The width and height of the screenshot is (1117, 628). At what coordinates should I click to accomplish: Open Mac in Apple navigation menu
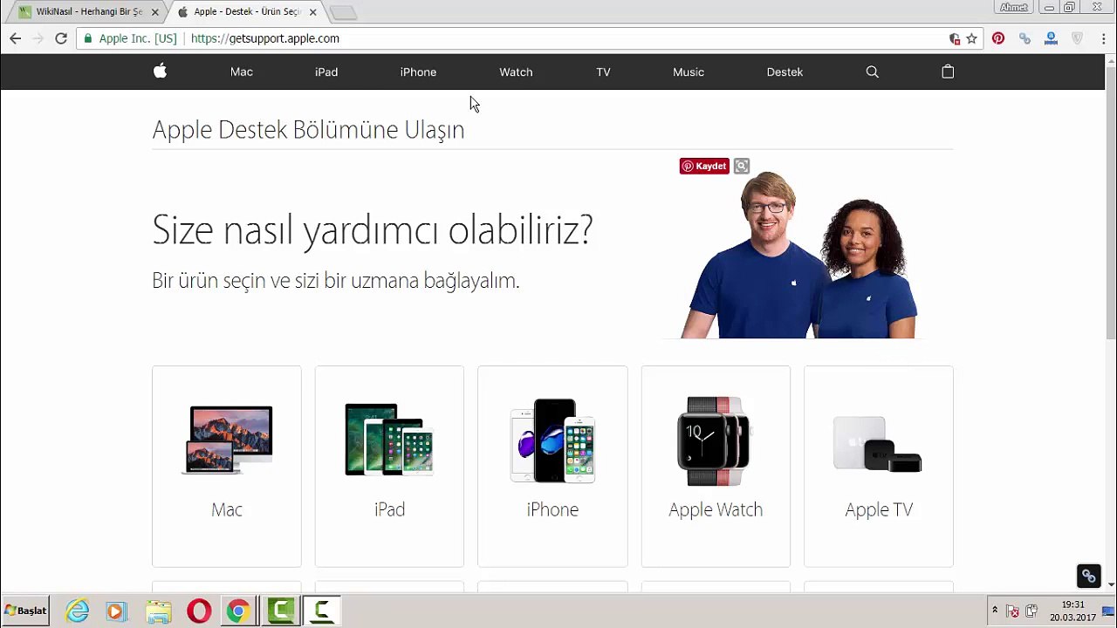(242, 72)
